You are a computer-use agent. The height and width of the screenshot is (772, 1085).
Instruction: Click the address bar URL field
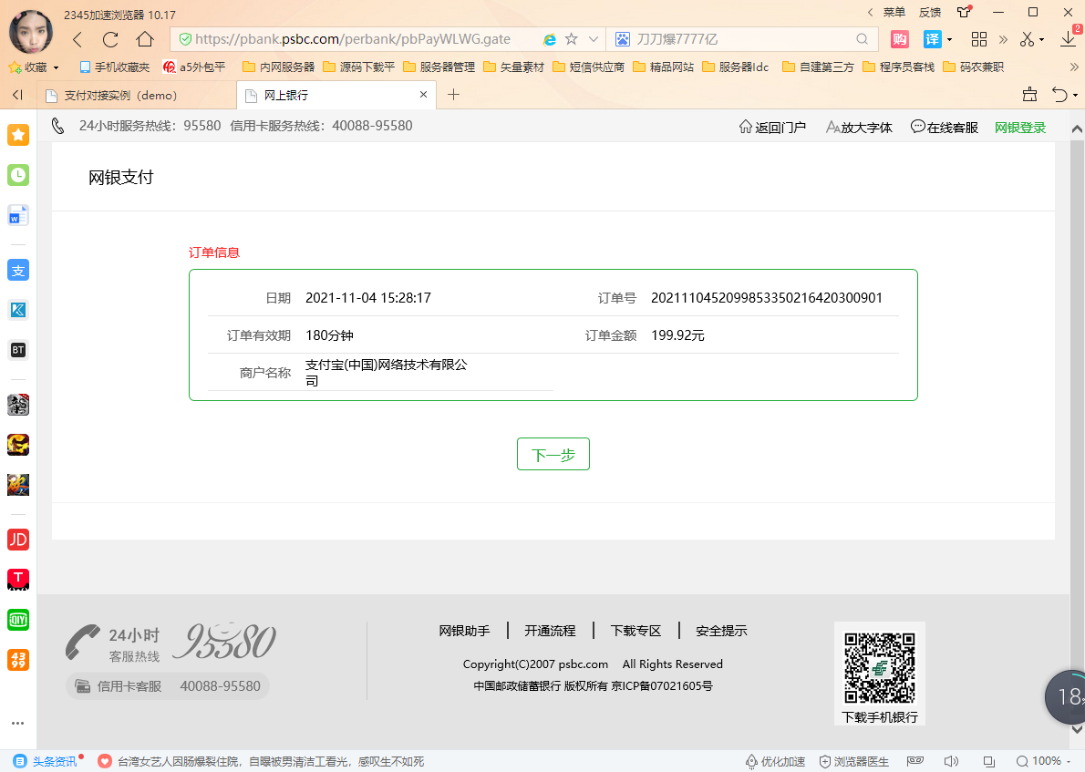tap(353, 39)
